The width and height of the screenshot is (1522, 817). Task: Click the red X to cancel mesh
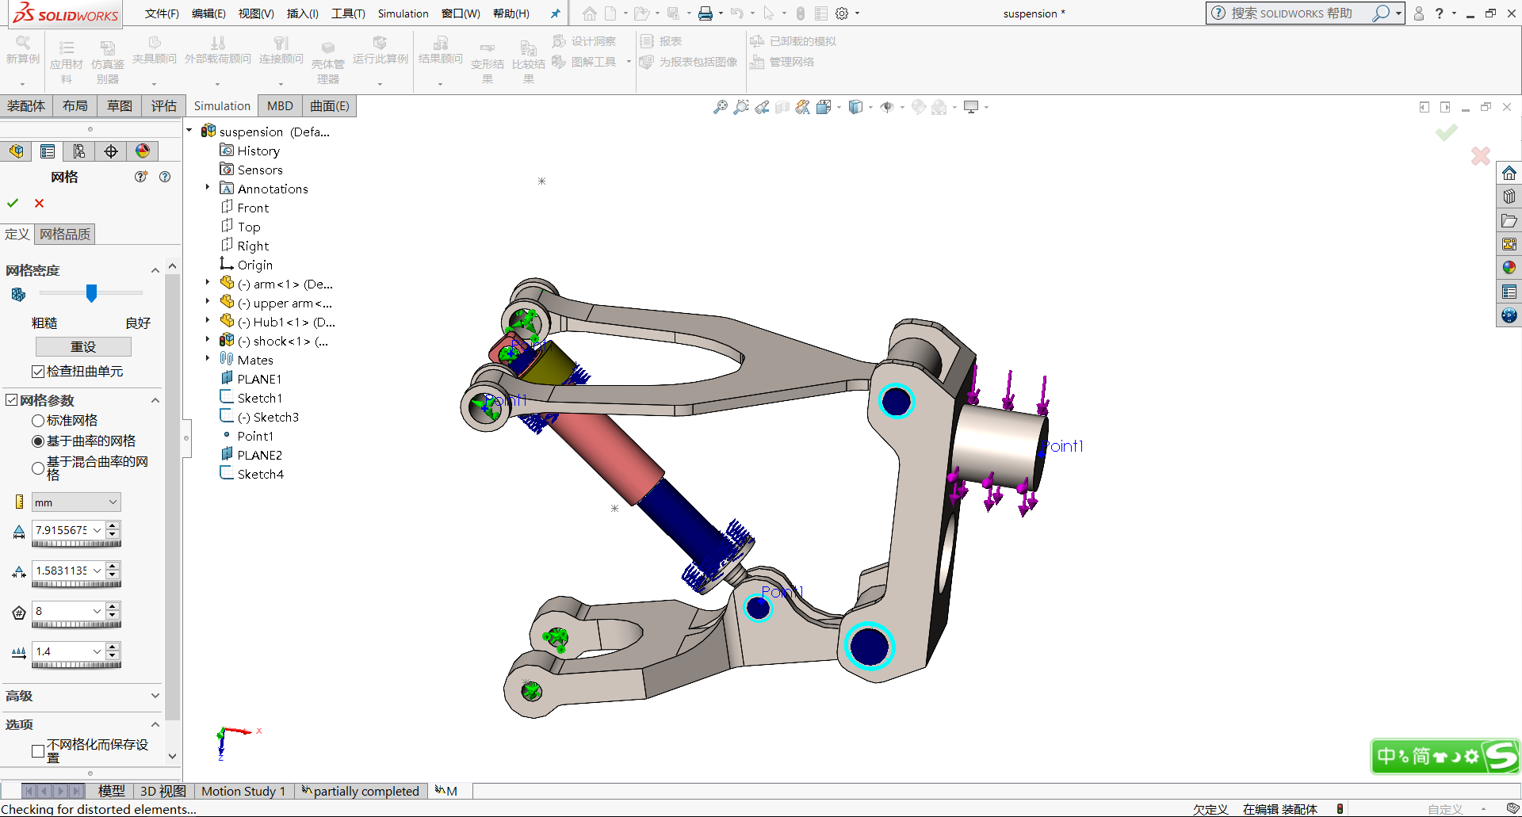tap(39, 204)
